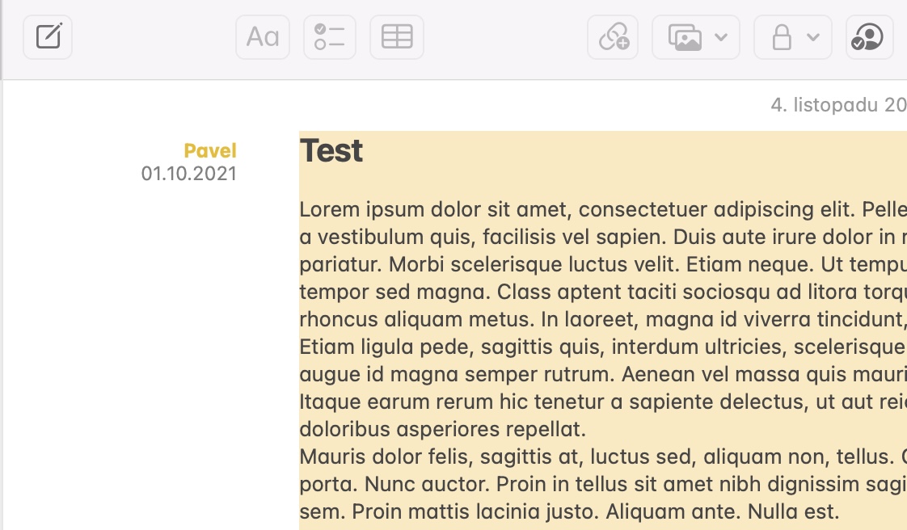907x530 pixels.
Task: Click the word "Itaque" in the note
Action: point(324,402)
